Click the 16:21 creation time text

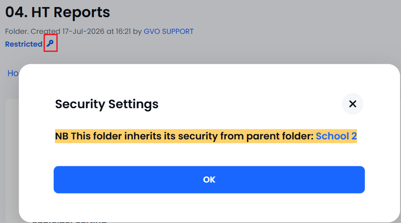tap(123, 31)
